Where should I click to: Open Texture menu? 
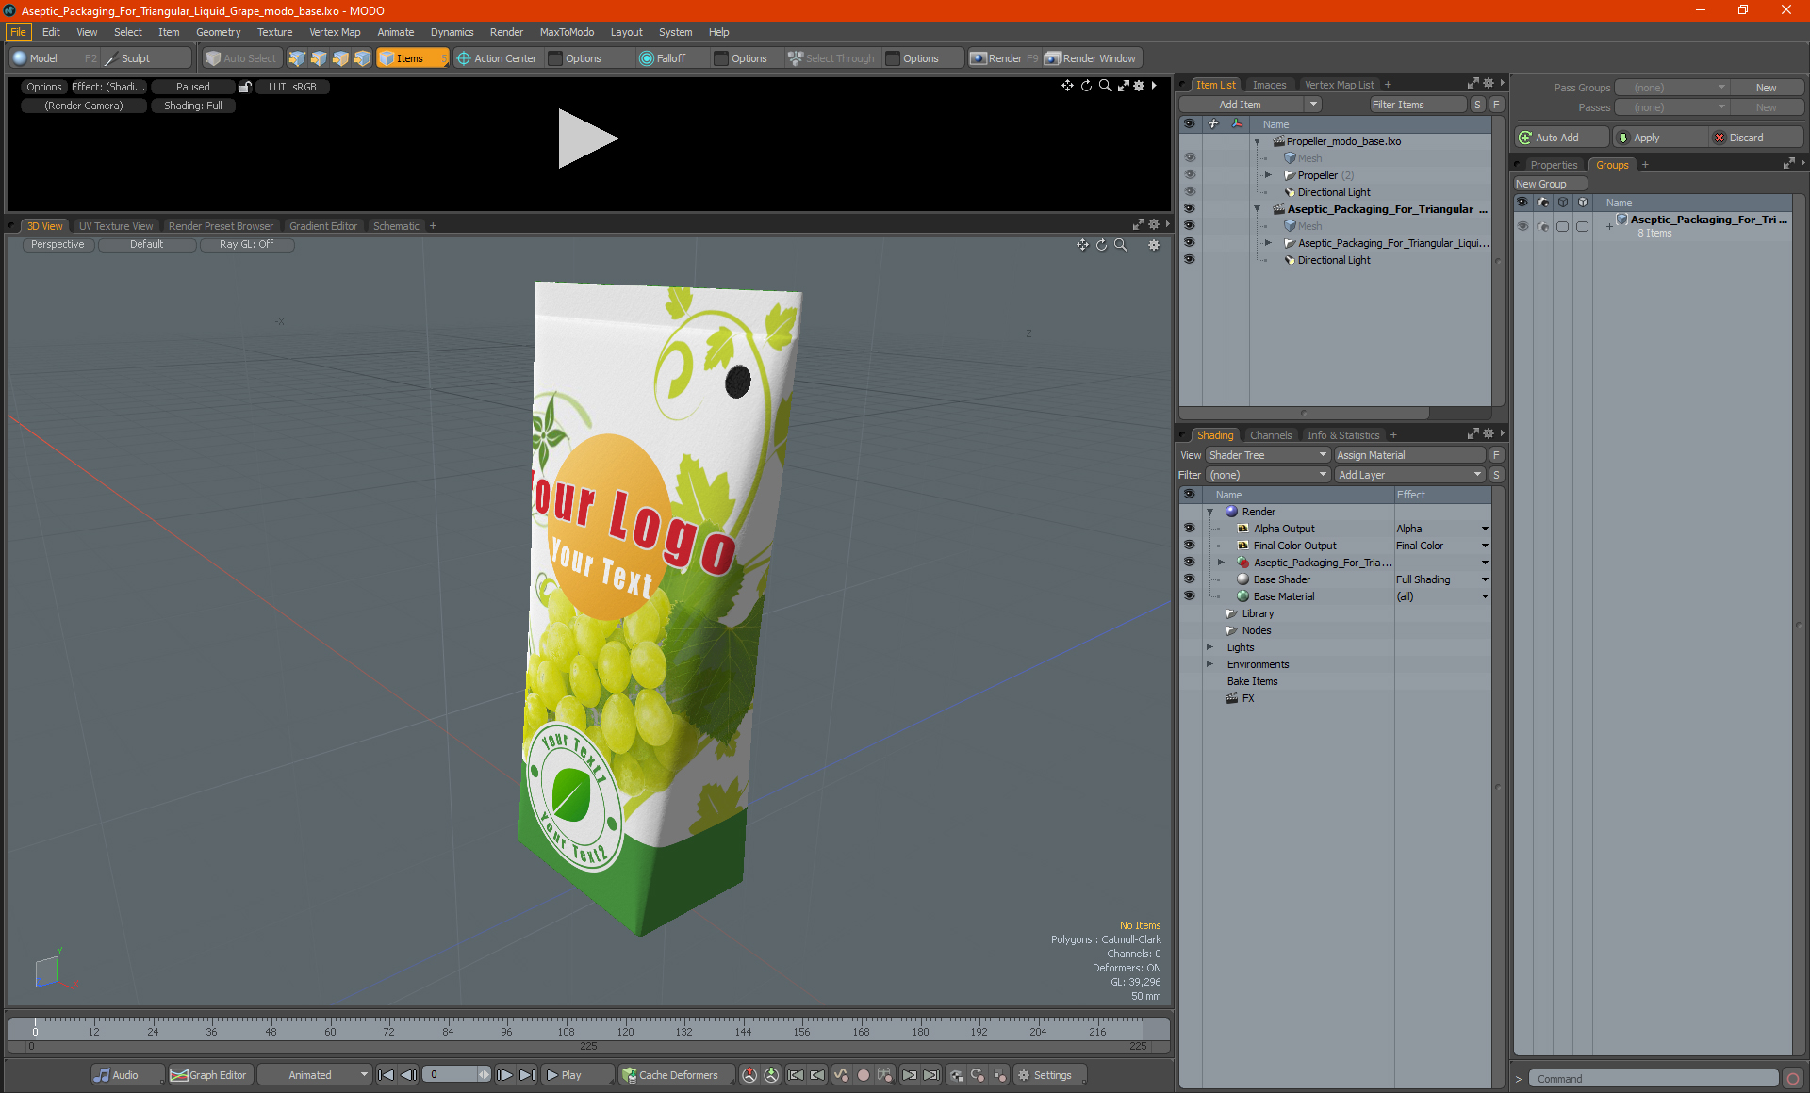[274, 32]
